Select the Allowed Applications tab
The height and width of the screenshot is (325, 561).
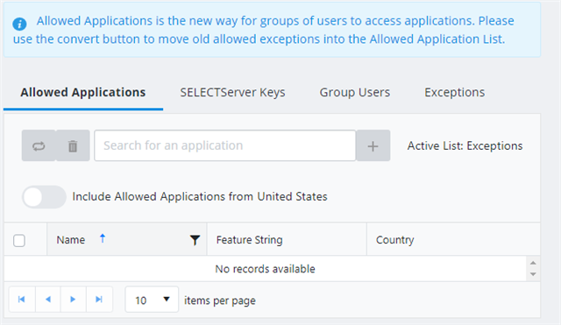[x=83, y=93]
